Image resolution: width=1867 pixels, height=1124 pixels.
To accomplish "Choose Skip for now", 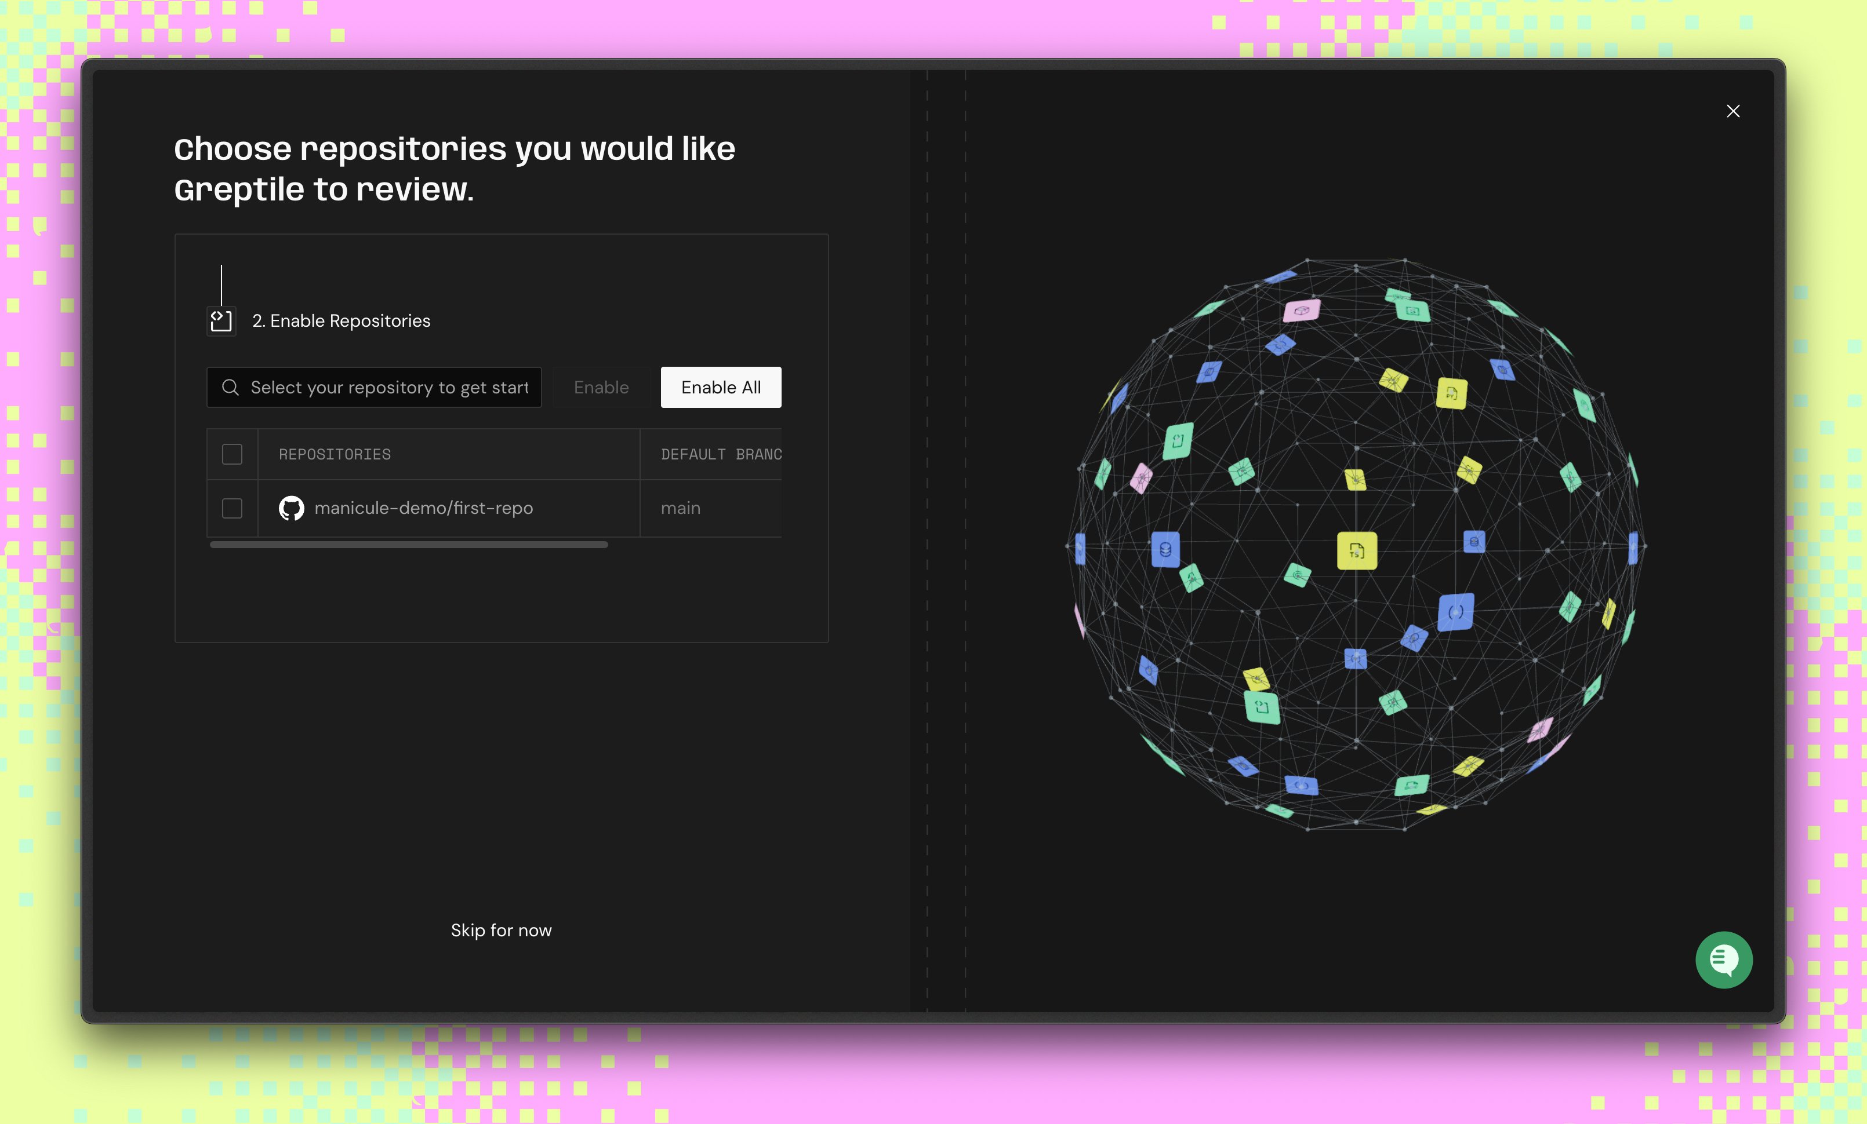I will 501,930.
